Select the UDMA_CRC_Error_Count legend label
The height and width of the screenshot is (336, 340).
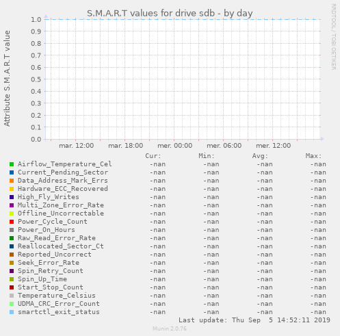point(59,304)
